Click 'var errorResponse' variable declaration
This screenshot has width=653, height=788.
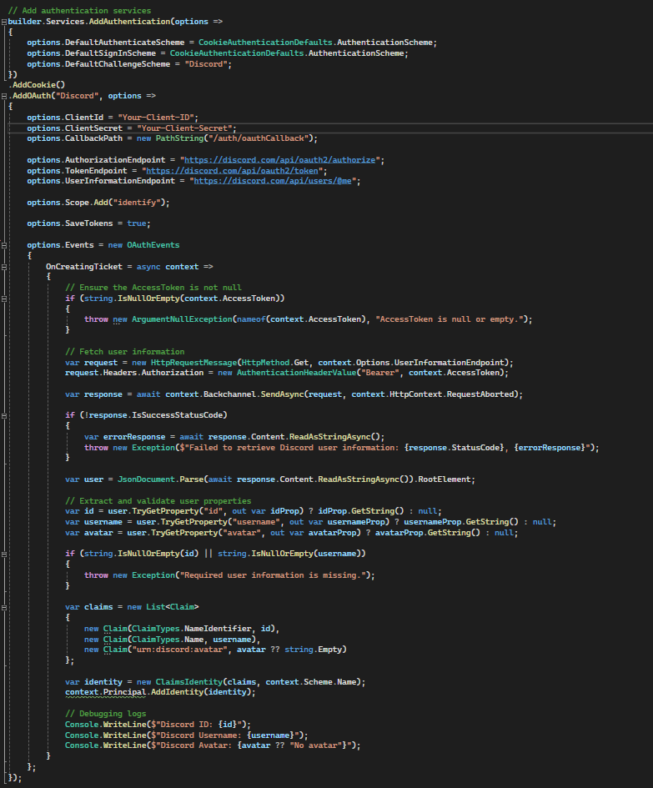coord(124,437)
